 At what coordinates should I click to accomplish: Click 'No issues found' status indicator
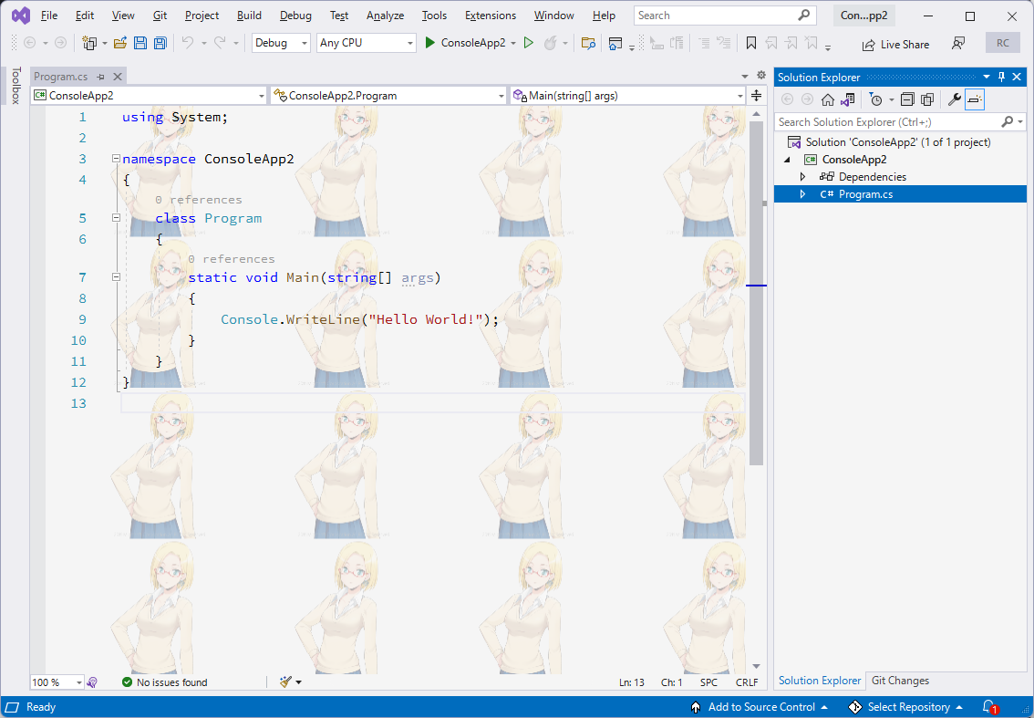(x=165, y=682)
